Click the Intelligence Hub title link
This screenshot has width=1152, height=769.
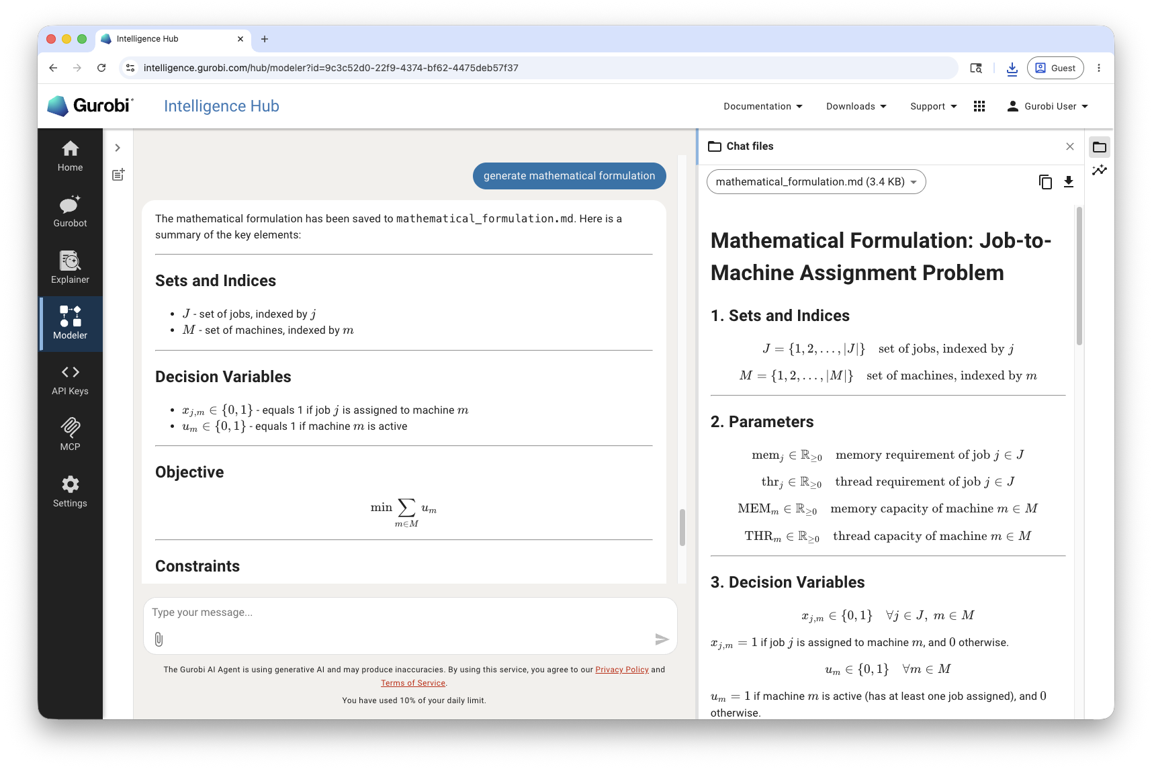click(222, 106)
